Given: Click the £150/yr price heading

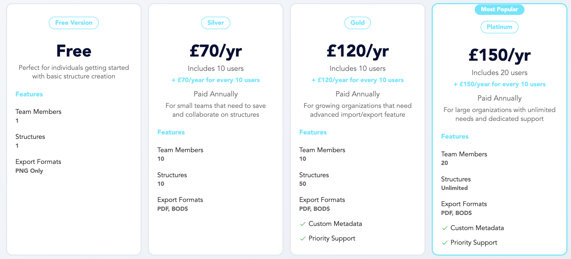Looking at the screenshot, I should (499, 55).
